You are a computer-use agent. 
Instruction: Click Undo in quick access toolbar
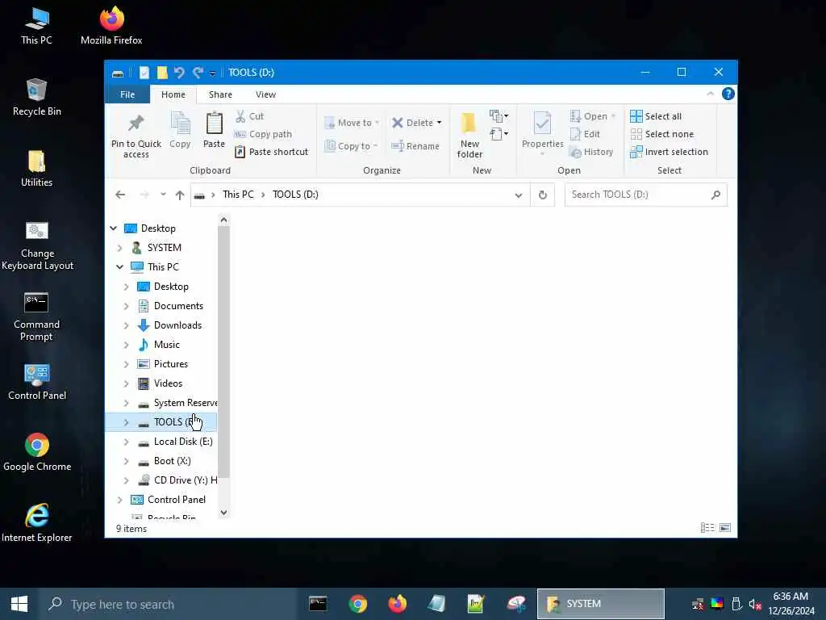click(x=178, y=72)
